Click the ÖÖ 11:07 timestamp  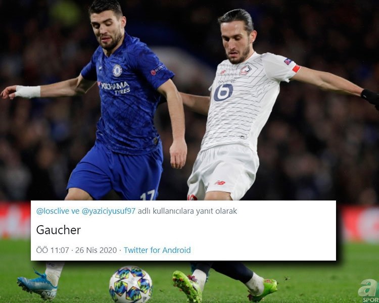click(x=53, y=250)
